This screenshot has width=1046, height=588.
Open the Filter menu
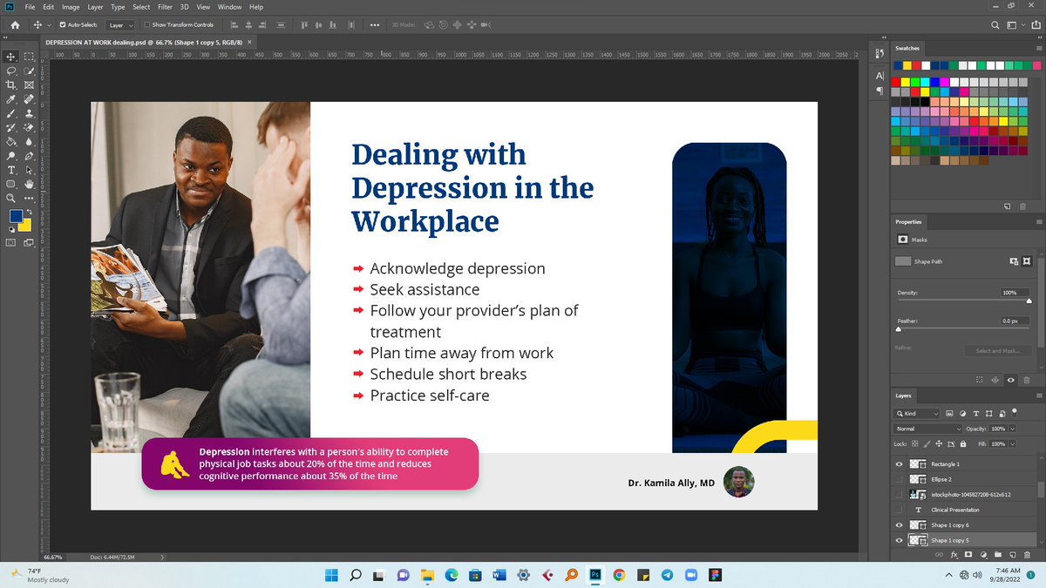pos(165,7)
